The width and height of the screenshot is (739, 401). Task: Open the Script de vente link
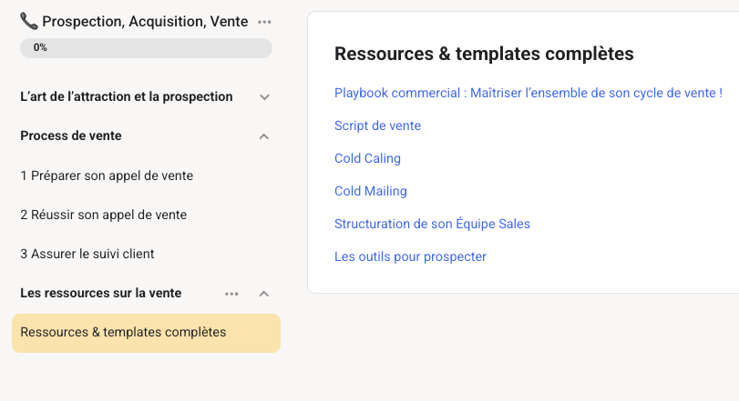tap(377, 125)
